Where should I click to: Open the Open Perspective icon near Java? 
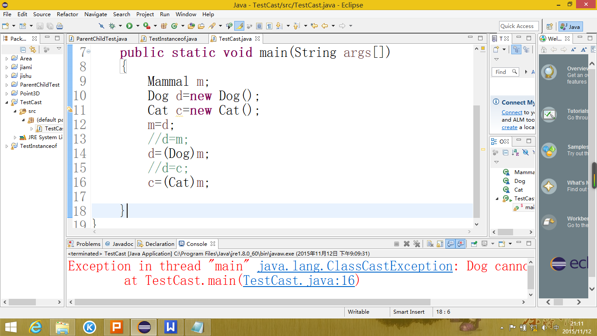click(550, 26)
